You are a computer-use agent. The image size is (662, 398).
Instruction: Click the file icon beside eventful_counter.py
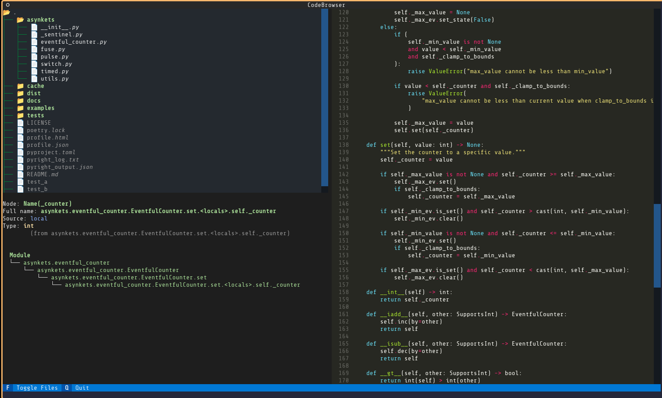(34, 42)
